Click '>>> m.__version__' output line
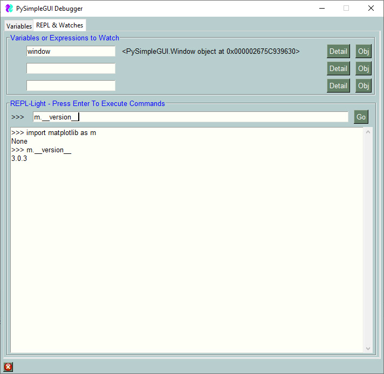Screen dimensions: 384x374 (41, 150)
